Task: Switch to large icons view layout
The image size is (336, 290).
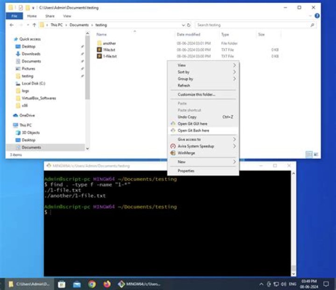Action: 316,154
